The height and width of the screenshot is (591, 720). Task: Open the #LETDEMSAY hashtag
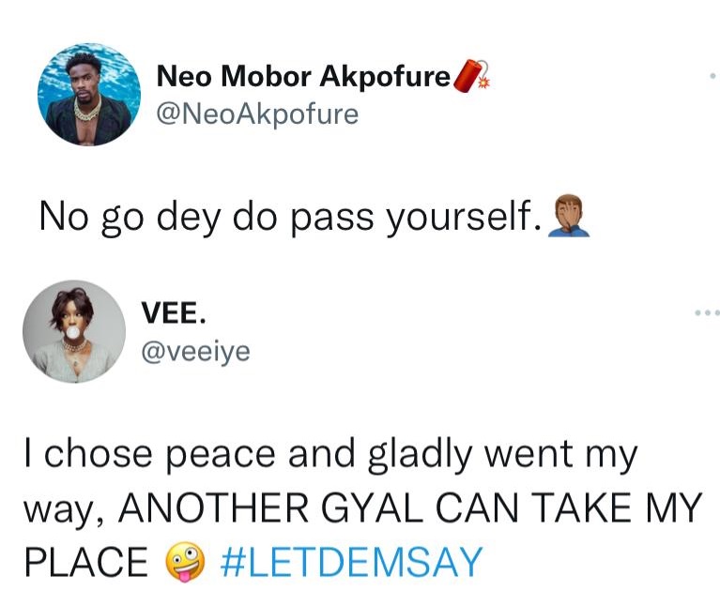(x=351, y=562)
